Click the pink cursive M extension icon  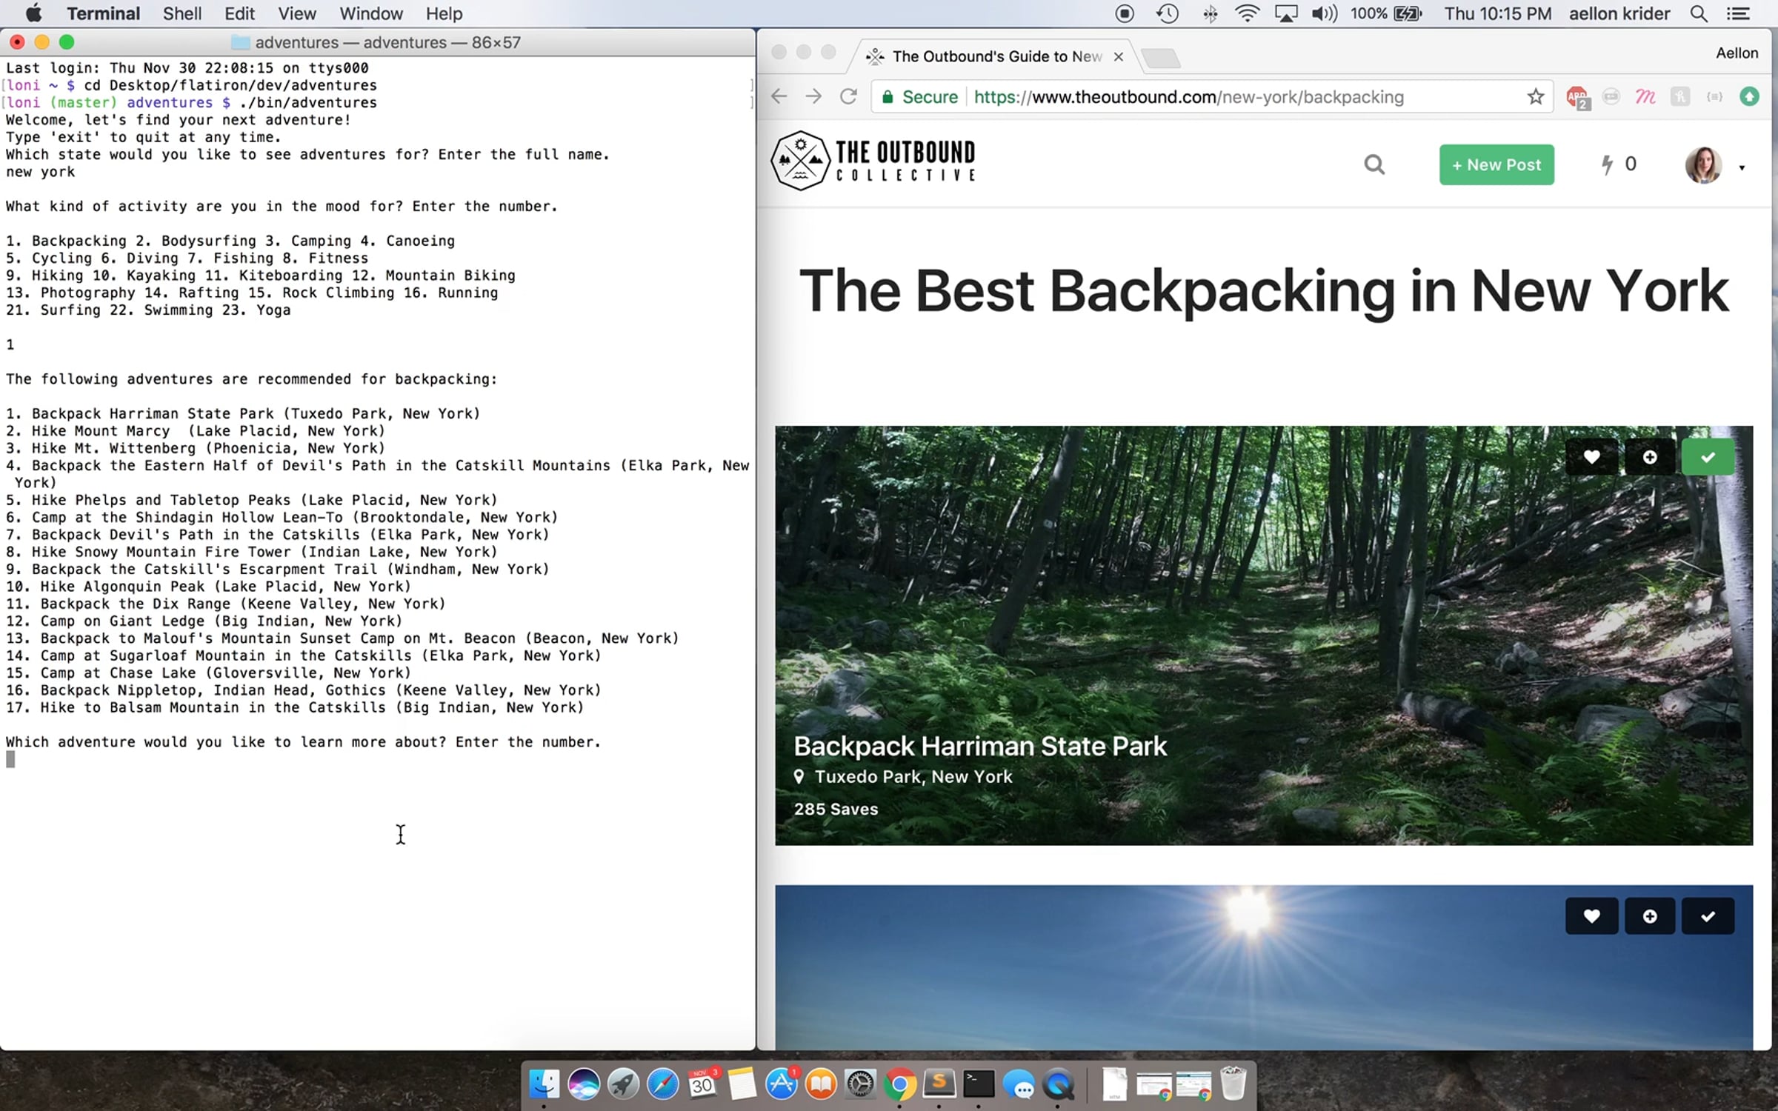coord(1645,97)
